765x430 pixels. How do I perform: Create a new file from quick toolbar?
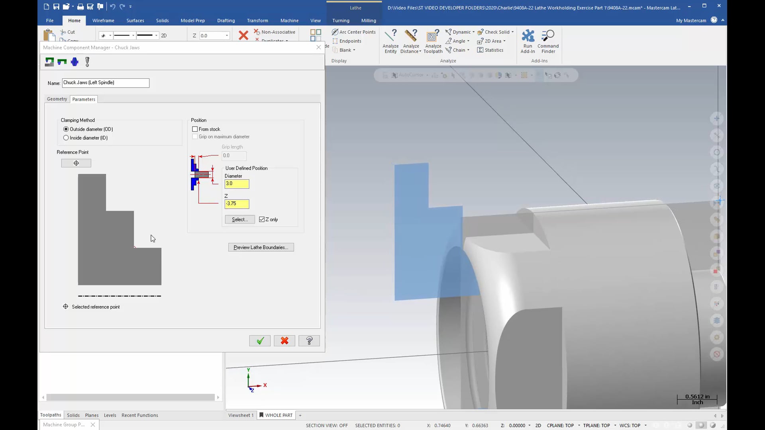tap(46, 6)
